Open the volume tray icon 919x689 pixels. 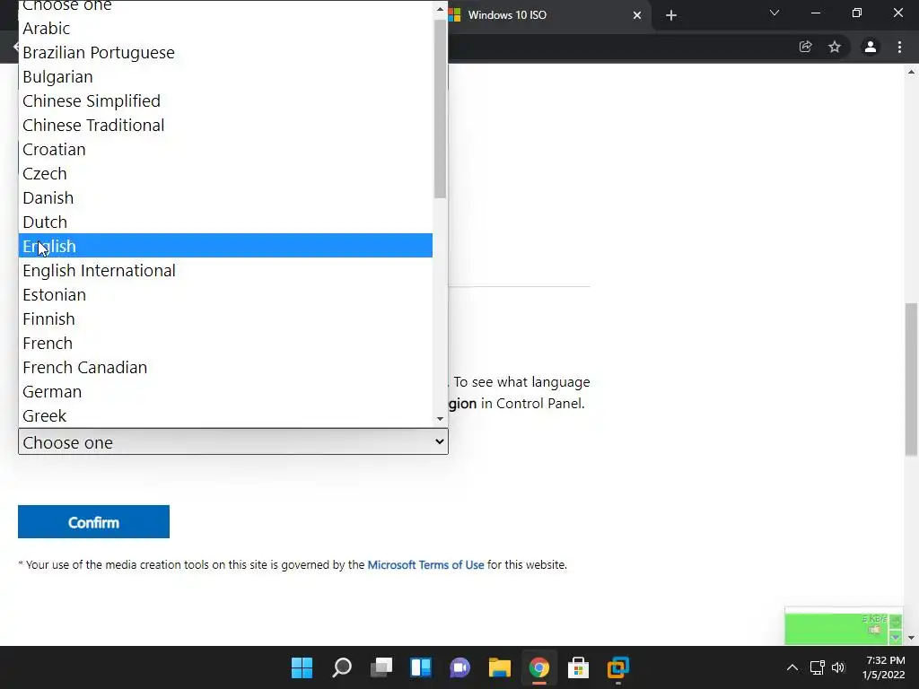pos(838,667)
